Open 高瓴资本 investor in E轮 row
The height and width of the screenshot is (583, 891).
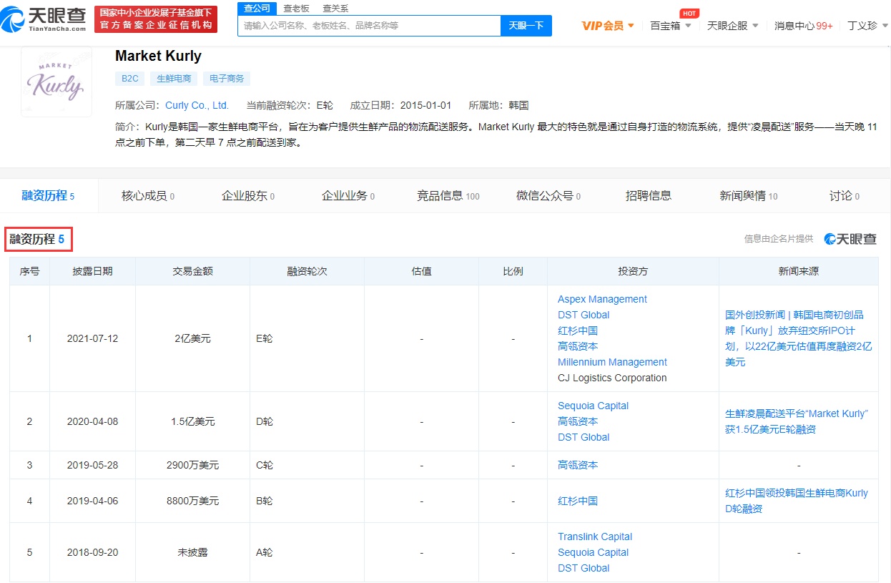[x=578, y=346]
